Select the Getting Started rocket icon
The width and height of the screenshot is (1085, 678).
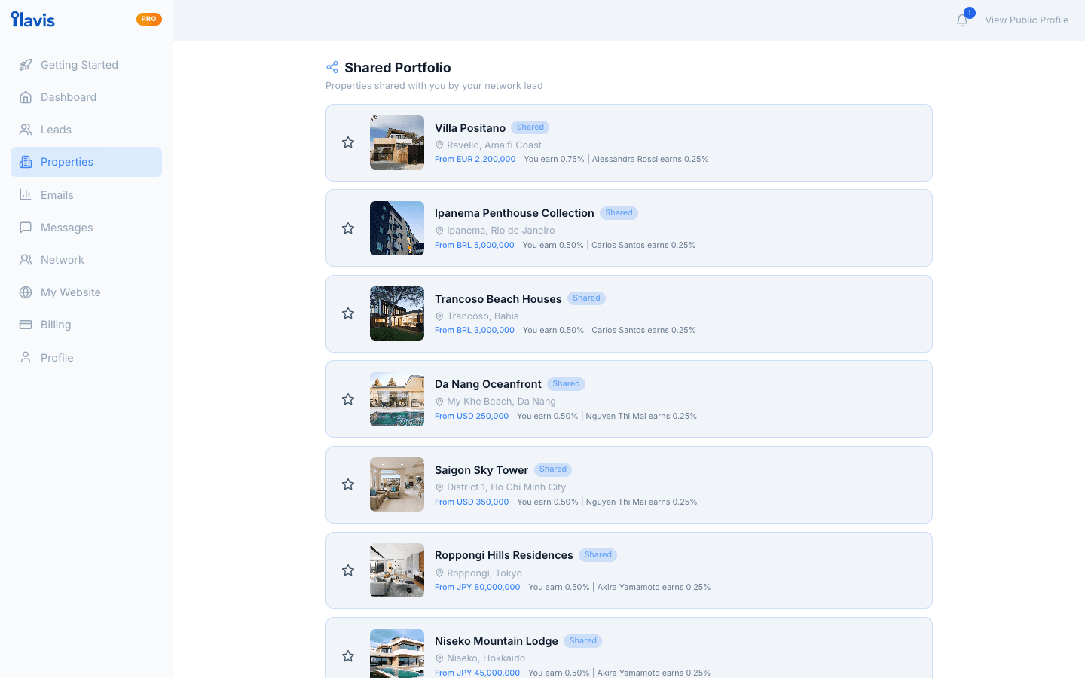(x=27, y=64)
